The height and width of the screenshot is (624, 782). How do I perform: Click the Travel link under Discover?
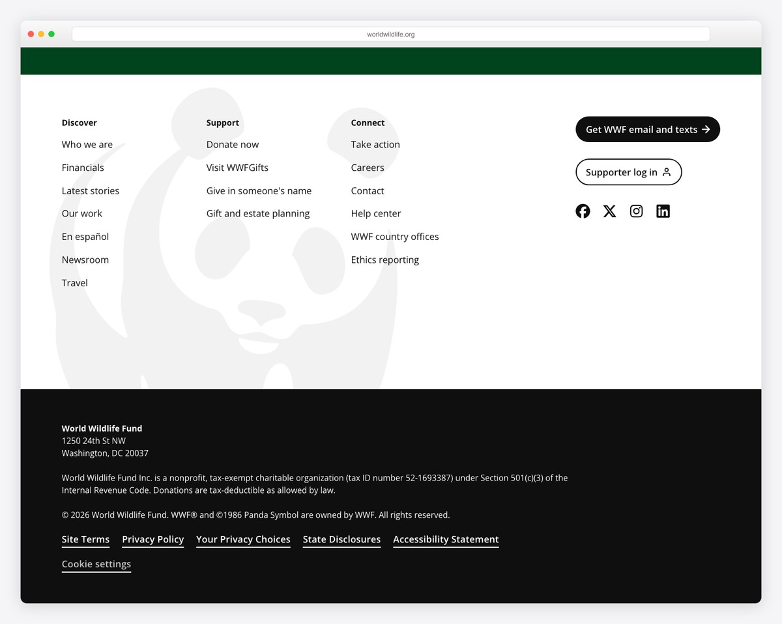click(x=74, y=282)
